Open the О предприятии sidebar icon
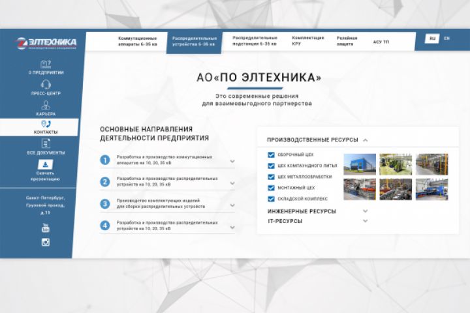 click(x=46, y=65)
